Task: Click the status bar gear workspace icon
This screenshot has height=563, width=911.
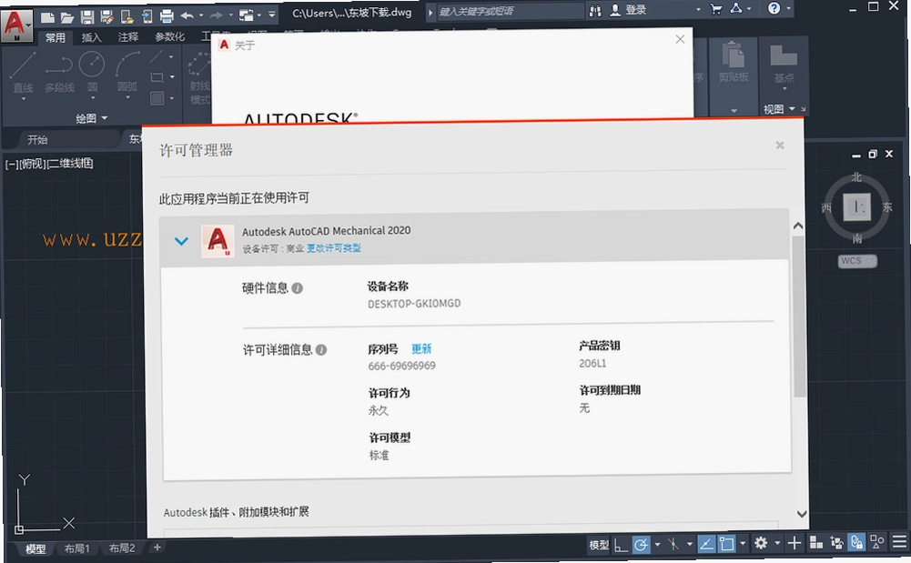Action: click(761, 543)
